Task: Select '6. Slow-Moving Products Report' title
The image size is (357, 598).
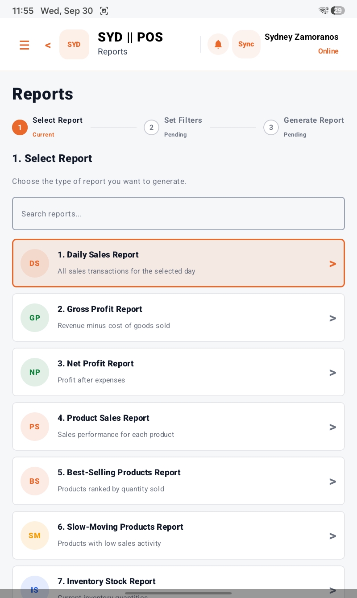Action: 120,527
